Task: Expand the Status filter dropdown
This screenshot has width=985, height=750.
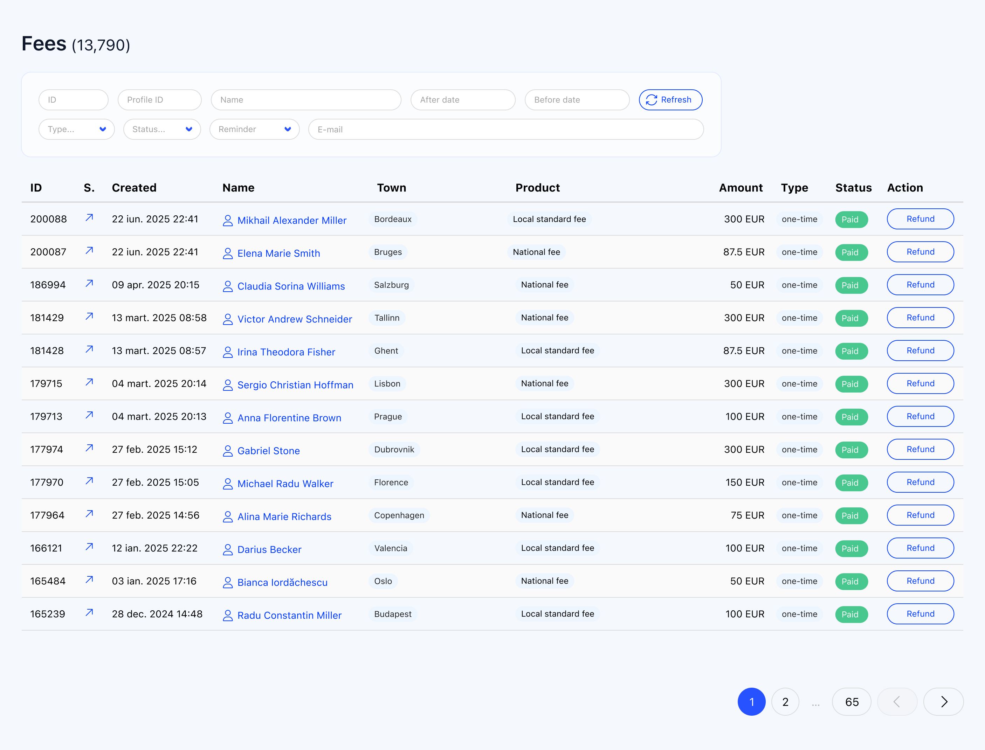Action: click(x=161, y=130)
